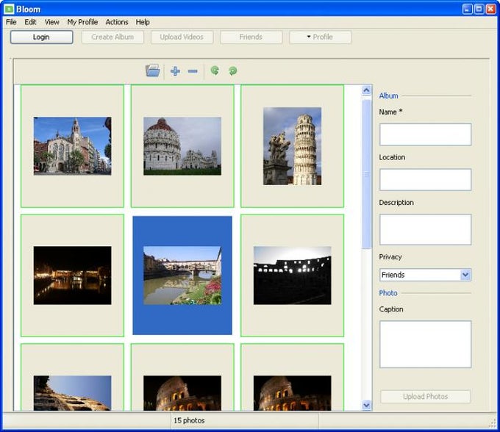Select the Leaning Tower of Pisa thumbnail
The image size is (500, 432).
pos(292,146)
